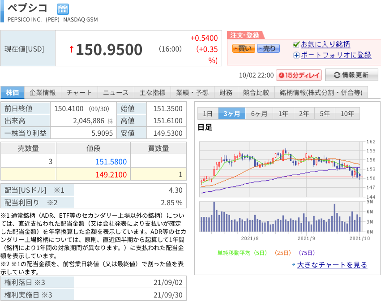Open ポートフォリオに登録 link
381x302 pixels.
pyautogui.click(x=336, y=55)
